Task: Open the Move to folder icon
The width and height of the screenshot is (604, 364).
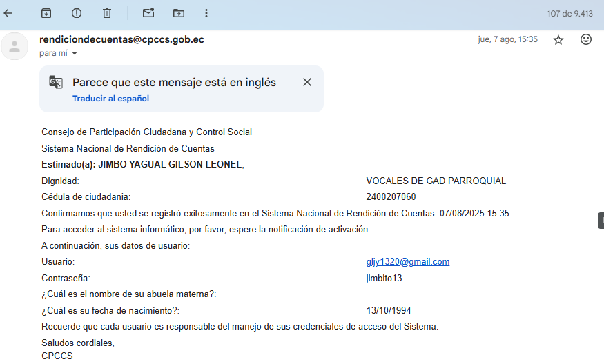Action: coord(179,13)
